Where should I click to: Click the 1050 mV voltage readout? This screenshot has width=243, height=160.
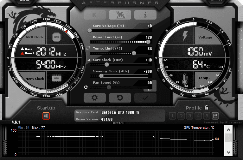[200, 52]
